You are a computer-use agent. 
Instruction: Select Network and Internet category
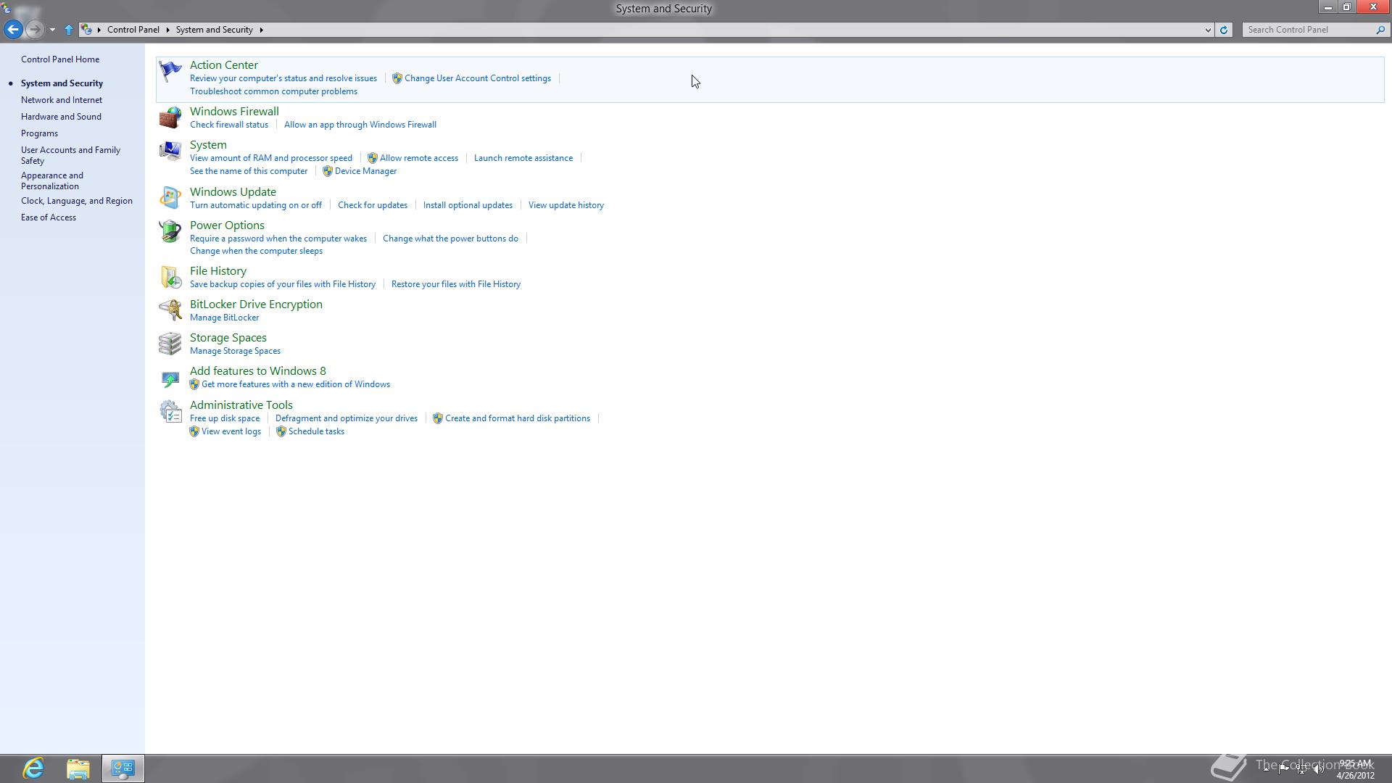(62, 100)
